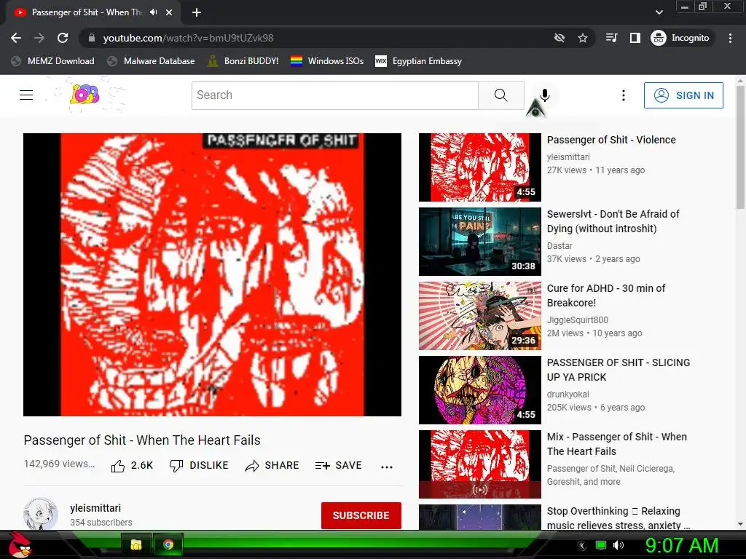
Task: Reload the YouTube page
Action: click(63, 38)
